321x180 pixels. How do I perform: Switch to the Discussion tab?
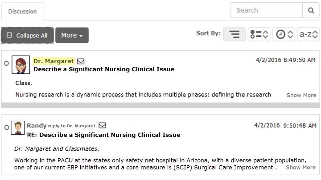click(x=23, y=12)
